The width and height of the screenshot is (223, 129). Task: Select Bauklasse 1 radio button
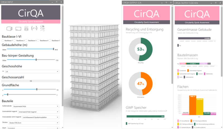point(3,41)
